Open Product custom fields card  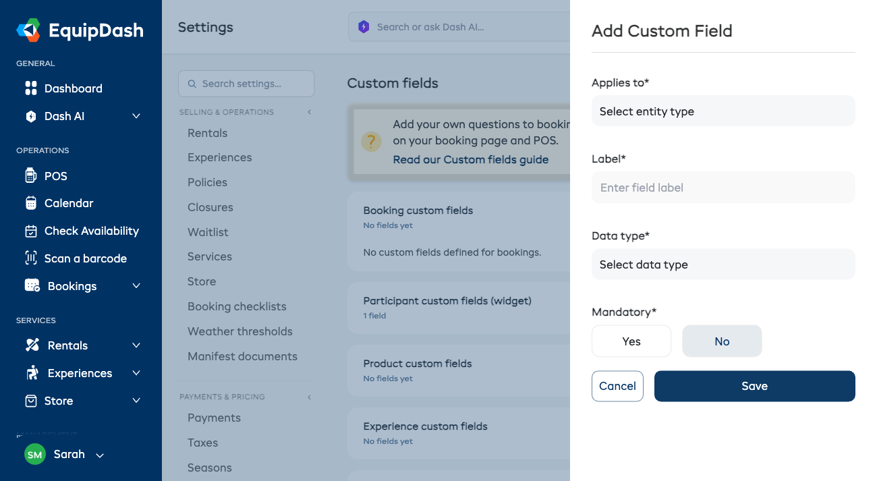(x=459, y=370)
